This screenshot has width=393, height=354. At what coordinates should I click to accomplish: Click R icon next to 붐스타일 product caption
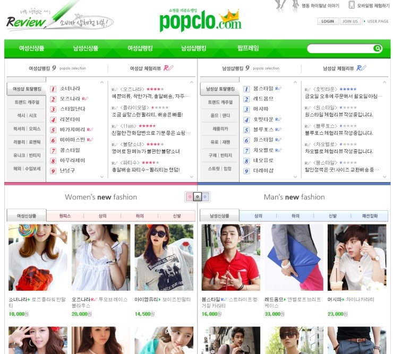click(x=224, y=299)
